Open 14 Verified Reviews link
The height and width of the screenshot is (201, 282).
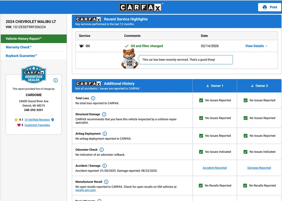37,120
